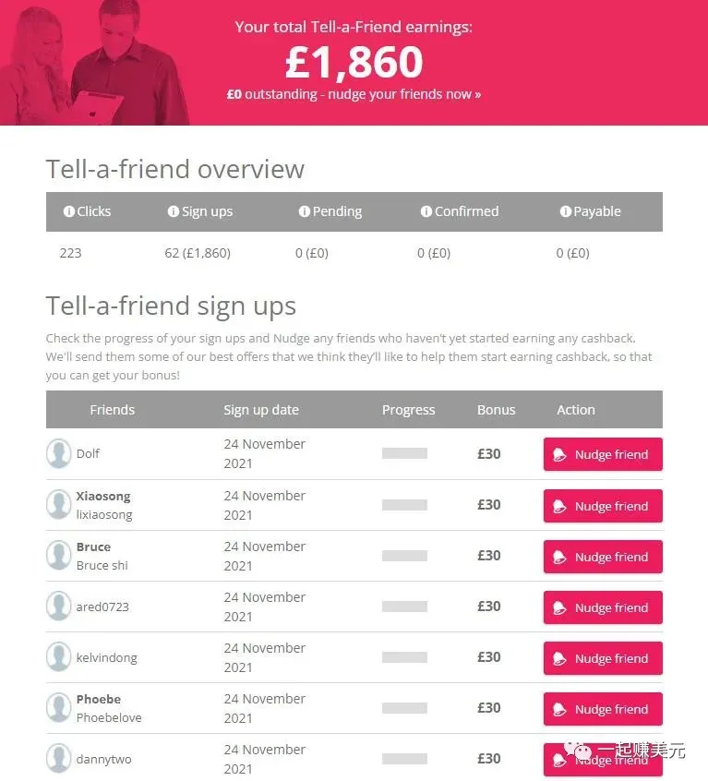Click the info icon beside Confirmed

pos(426,211)
